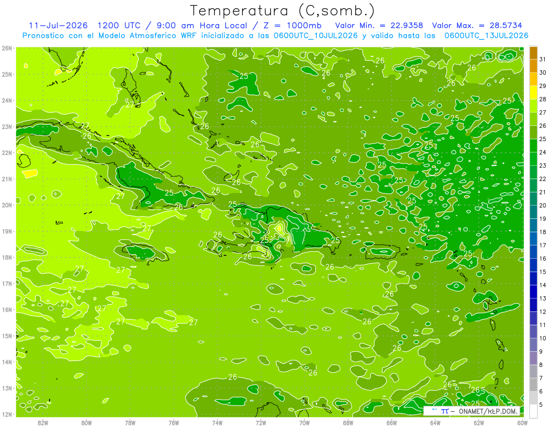Image resolution: width=555 pixels, height=429 pixels.
Task: Click the "70W" longitude axis label
Action: pos(304,423)
